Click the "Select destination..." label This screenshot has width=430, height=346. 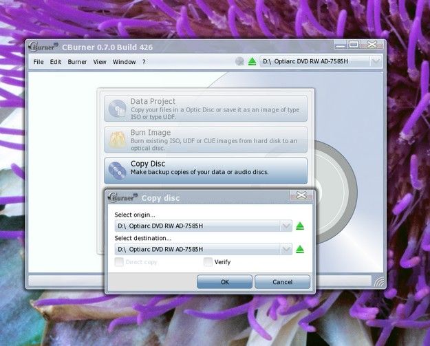click(x=142, y=238)
